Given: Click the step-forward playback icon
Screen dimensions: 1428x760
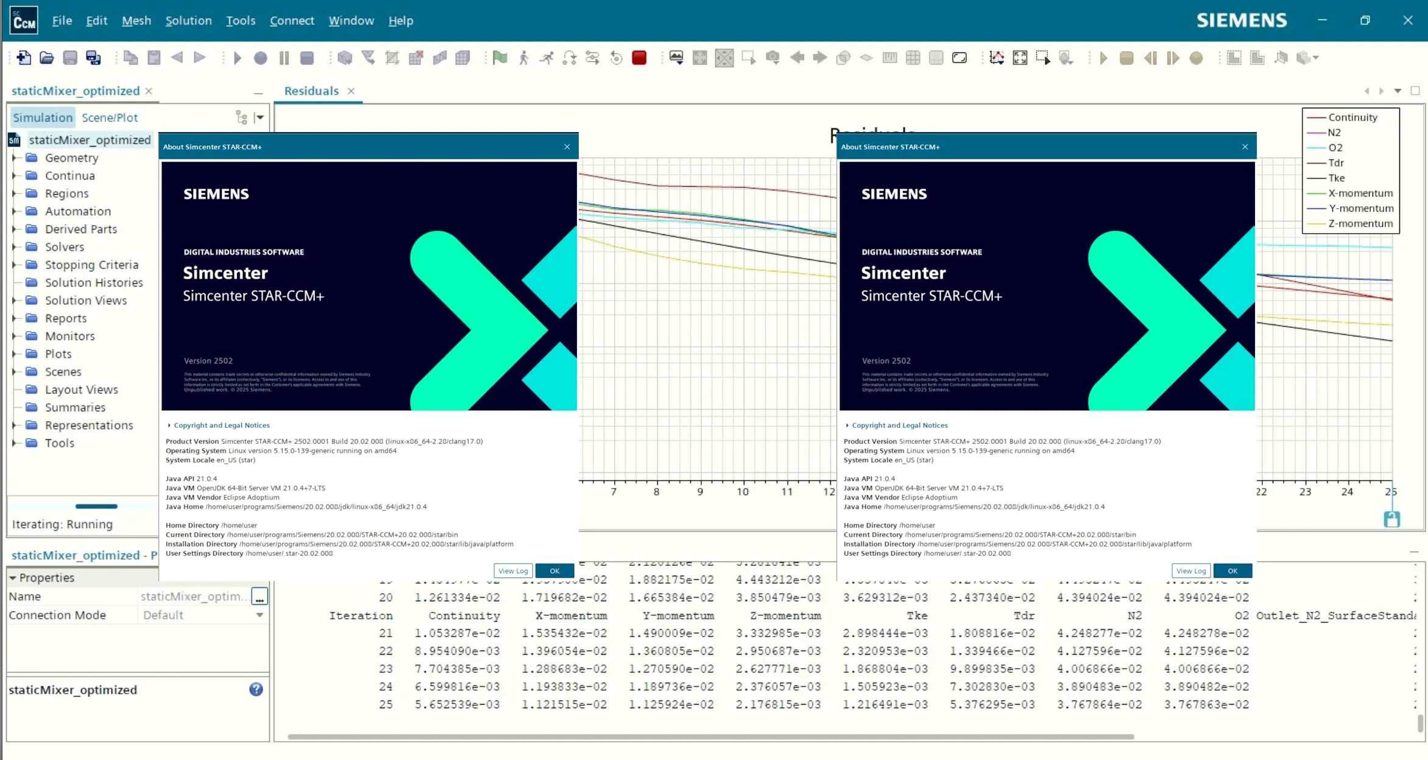Looking at the screenshot, I should tap(1173, 58).
